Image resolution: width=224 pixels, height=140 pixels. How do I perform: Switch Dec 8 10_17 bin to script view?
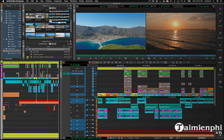point(55,8)
